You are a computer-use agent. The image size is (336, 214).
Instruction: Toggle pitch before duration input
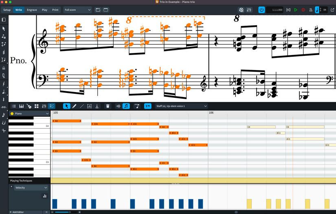pos(4,44)
